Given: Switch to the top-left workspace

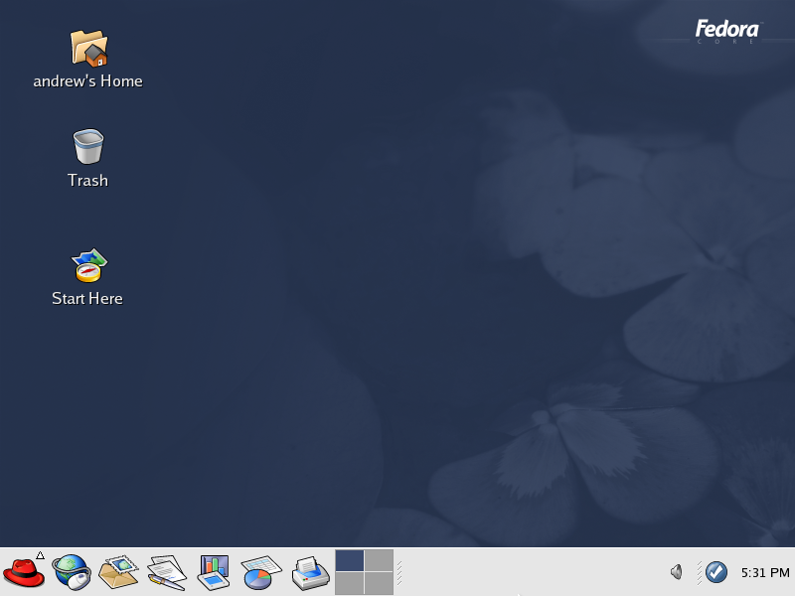Looking at the screenshot, I should pos(350,560).
